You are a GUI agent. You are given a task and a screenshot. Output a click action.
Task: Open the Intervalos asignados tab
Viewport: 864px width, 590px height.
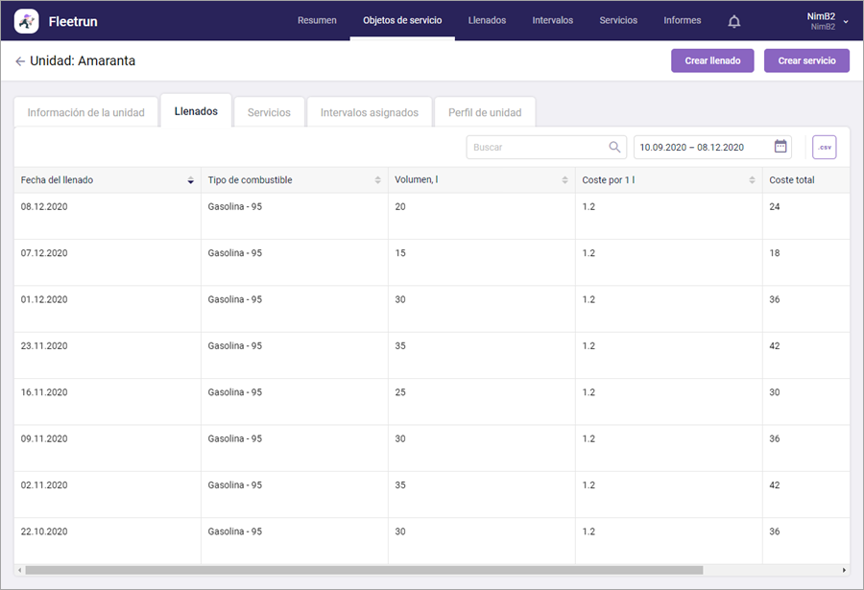coord(370,112)
